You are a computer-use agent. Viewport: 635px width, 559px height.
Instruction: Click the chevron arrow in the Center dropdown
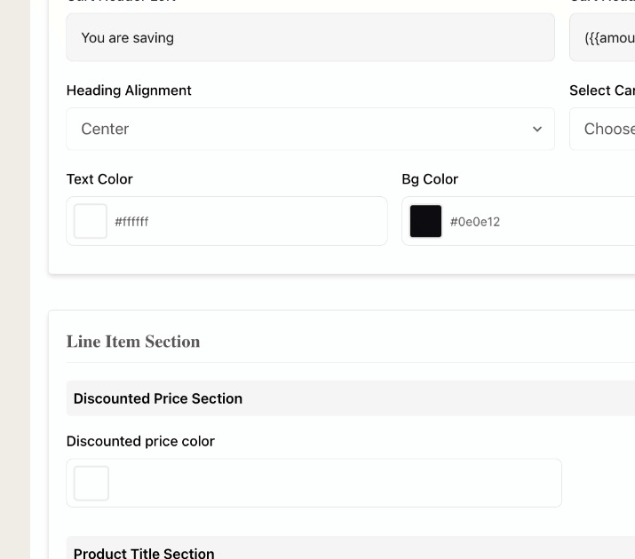pyautogui.click(x=537, y=130)
